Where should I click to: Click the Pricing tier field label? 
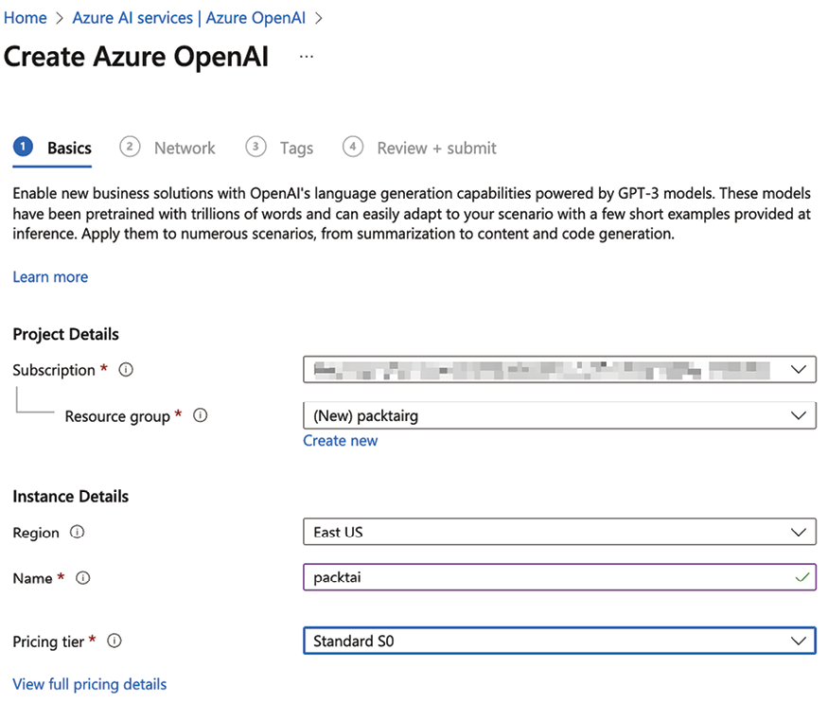point(48,641)
